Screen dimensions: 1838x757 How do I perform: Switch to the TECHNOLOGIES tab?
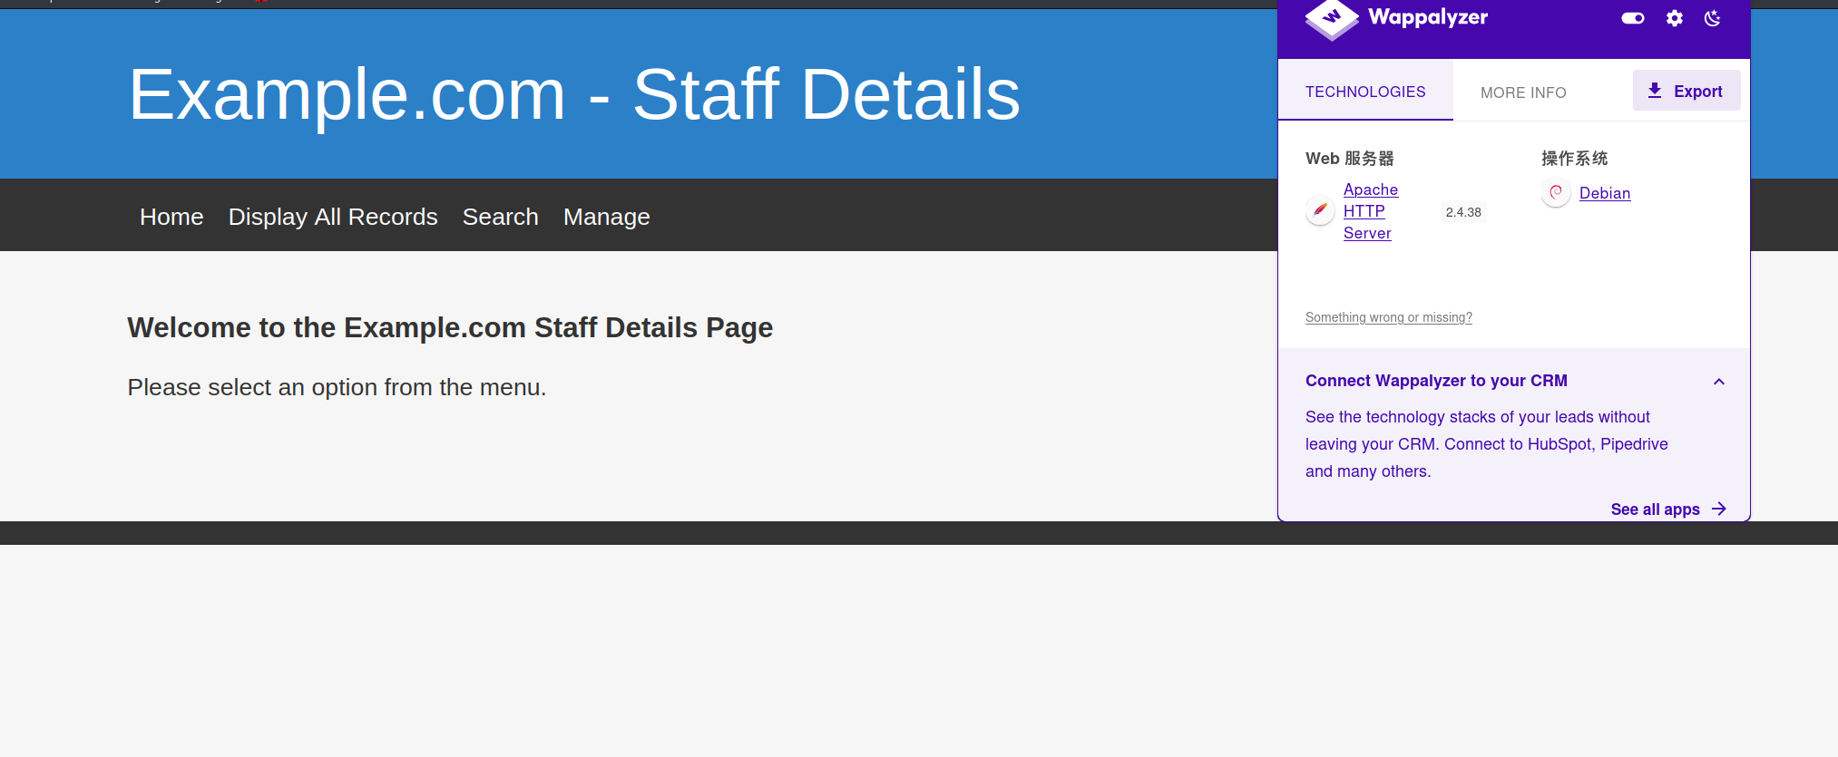click(x=1364, y=92)
